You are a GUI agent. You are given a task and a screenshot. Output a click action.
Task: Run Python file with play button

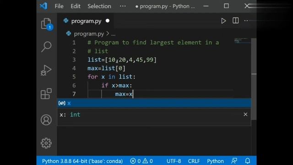pyautogui.click(x=223, y=21)
